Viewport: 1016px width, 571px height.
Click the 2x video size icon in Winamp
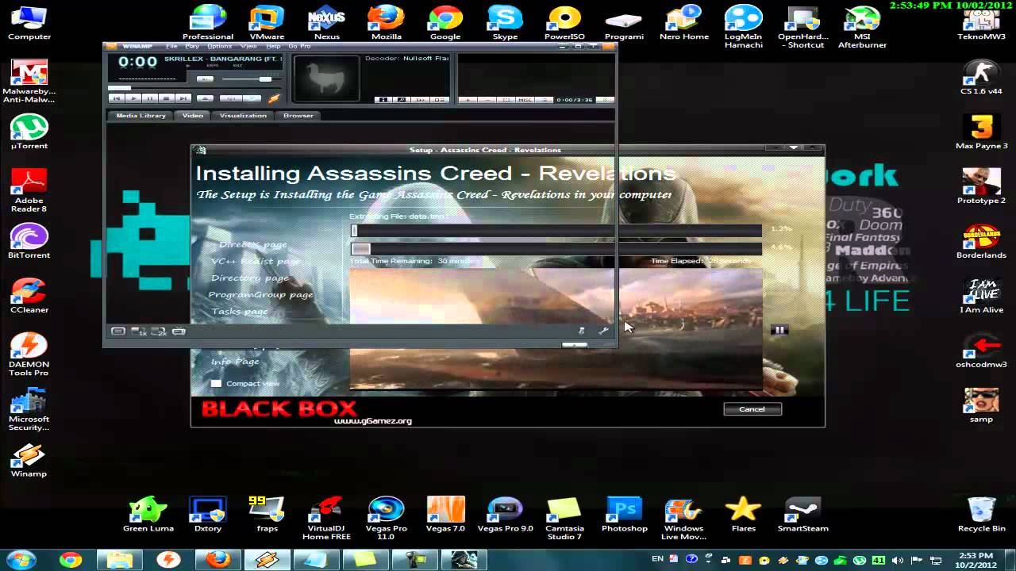tap(159, 331)
